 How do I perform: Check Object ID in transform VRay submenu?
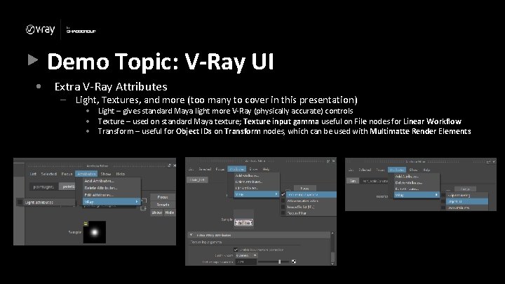point(444,201)
